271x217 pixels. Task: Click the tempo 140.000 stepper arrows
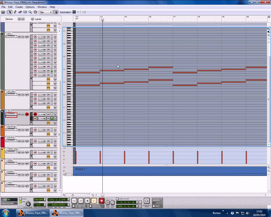45,200
